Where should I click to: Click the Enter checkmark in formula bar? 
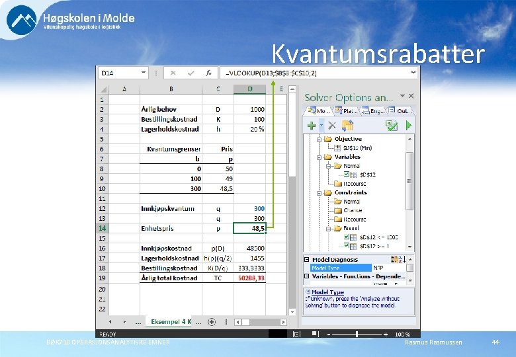tap(191, 73)
